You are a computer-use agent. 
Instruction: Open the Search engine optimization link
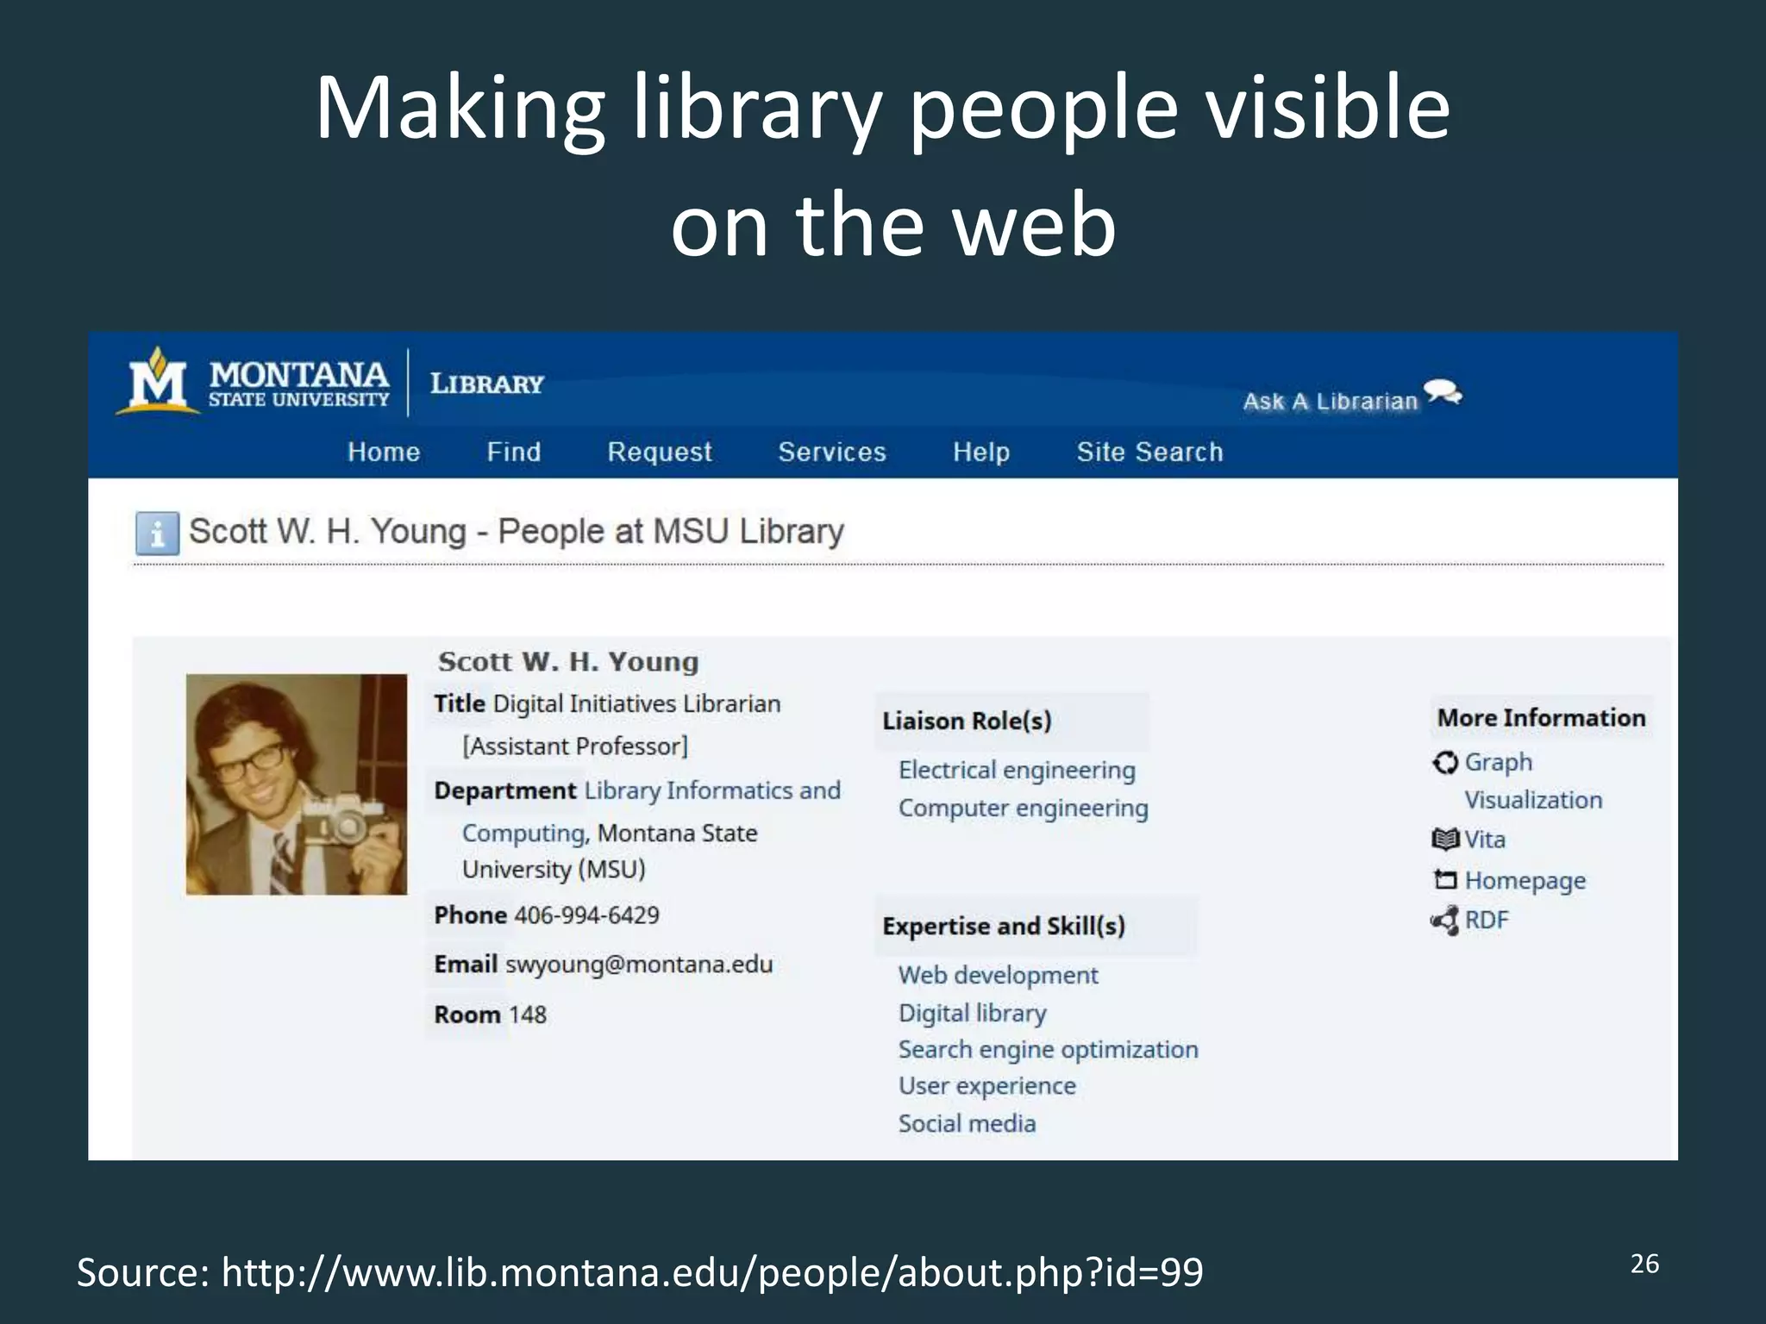point(1048,1050)
